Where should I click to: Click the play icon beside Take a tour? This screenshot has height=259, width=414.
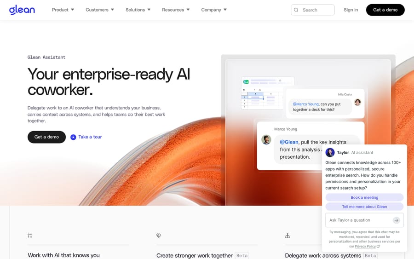tap(73, 137)
